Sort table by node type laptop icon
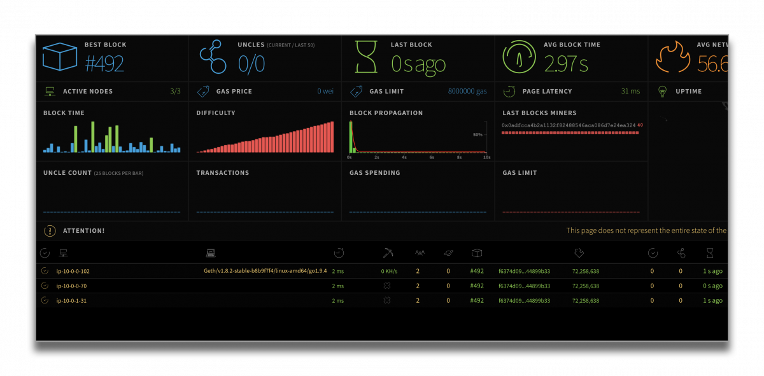Viewport: 764px width, 376px height. [x=211, y=253]
